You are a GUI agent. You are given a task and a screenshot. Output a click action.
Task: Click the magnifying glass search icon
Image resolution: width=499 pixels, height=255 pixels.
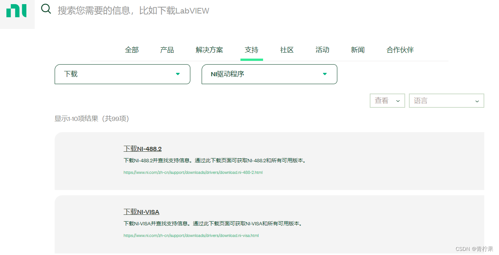point(46,9)
